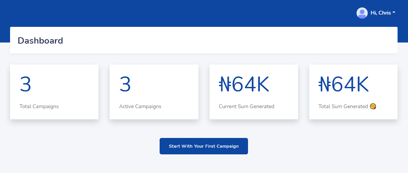Click the number 3 above Active Campaigns

coord(125,85)
